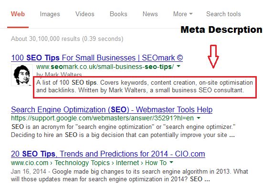
Task: Open Search Engine Optimization Webmaster Tools Help link
Action: click(112, 110)
